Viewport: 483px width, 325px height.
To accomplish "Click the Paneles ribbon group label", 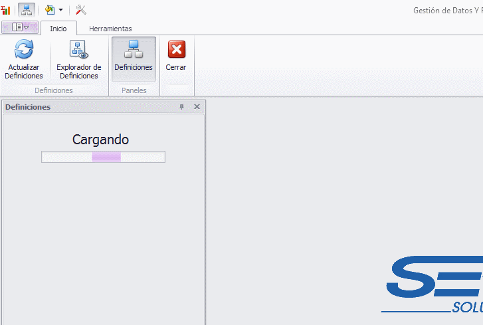I will 134,90.
